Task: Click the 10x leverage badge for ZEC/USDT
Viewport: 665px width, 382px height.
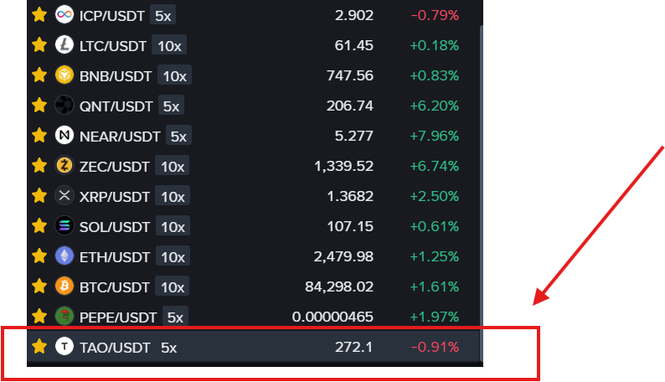Action: click(x=173, y=166)
